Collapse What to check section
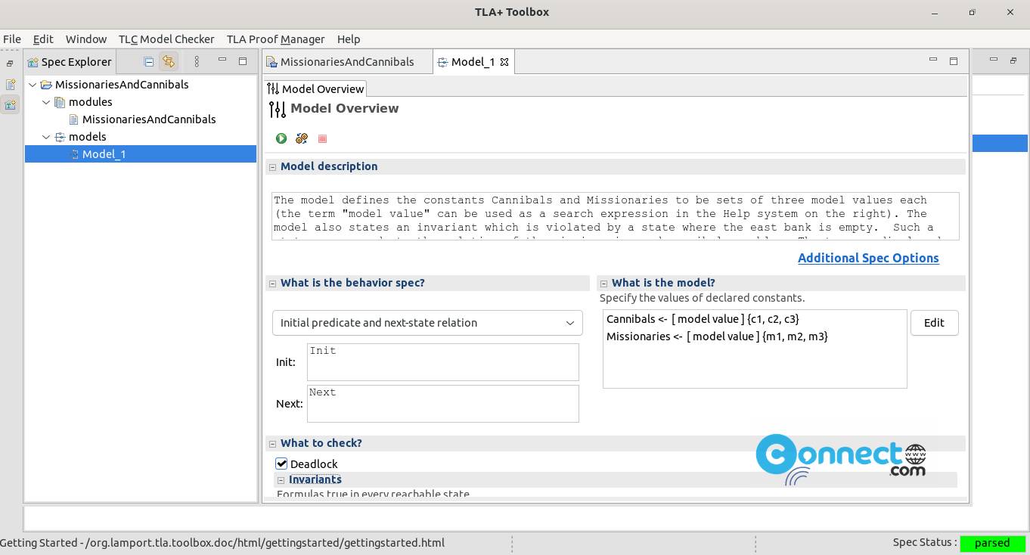The width and height of the screenshot is (1030, 555). [x=272, y=444]
